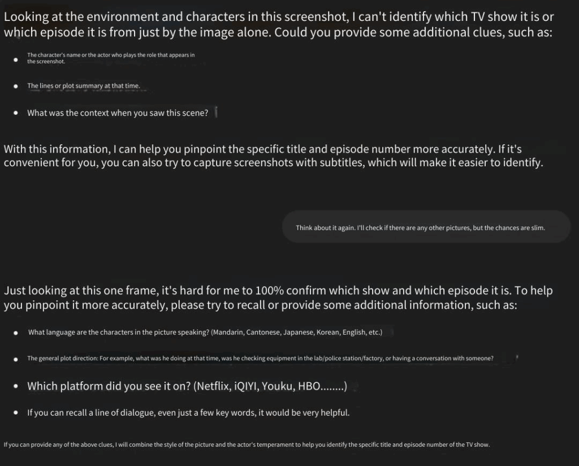Click the 'What language are the characters' bullet text
The image size is (579, 466).
205,333
